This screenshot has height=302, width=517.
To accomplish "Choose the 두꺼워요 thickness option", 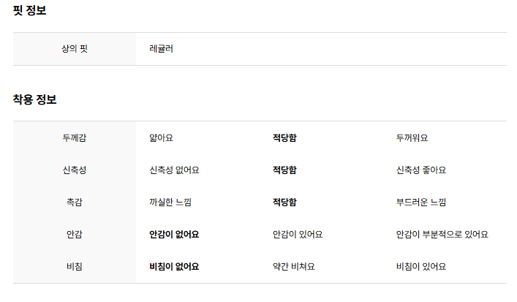I will (412, 137).
